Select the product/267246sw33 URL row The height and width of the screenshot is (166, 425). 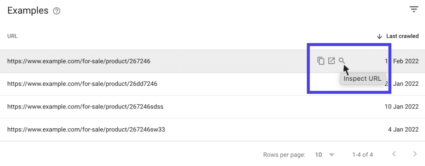coord(86,130)
